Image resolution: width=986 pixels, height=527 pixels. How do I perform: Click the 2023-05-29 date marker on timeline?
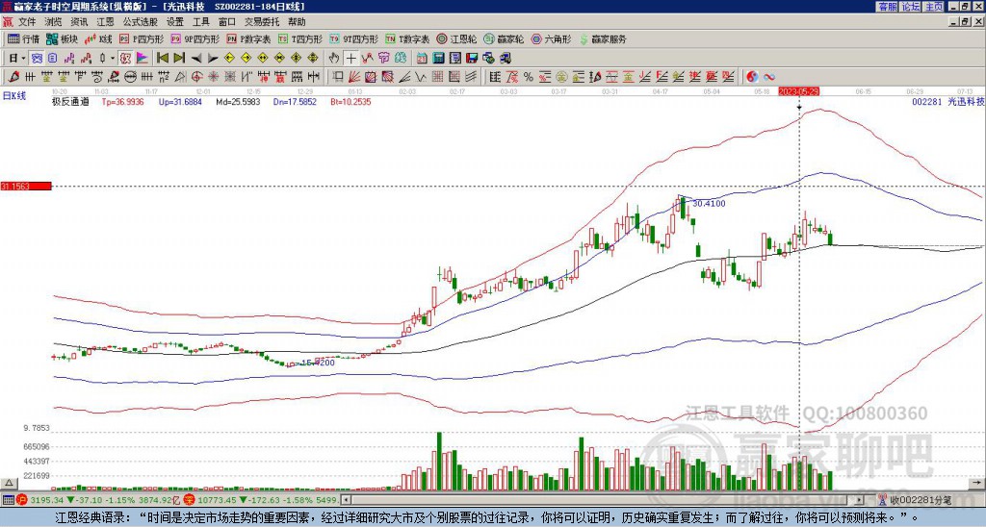point(798,90)
